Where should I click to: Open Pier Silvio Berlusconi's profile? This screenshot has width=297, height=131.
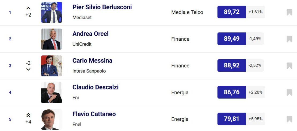102,7
